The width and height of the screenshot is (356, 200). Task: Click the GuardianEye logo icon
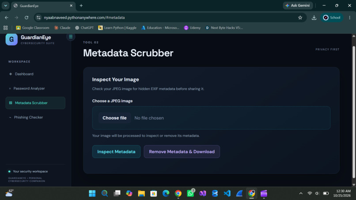(x=11, y=39)
